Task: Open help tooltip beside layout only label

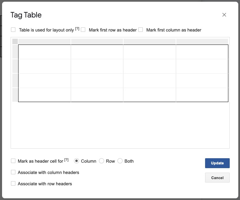Action: 77,29
